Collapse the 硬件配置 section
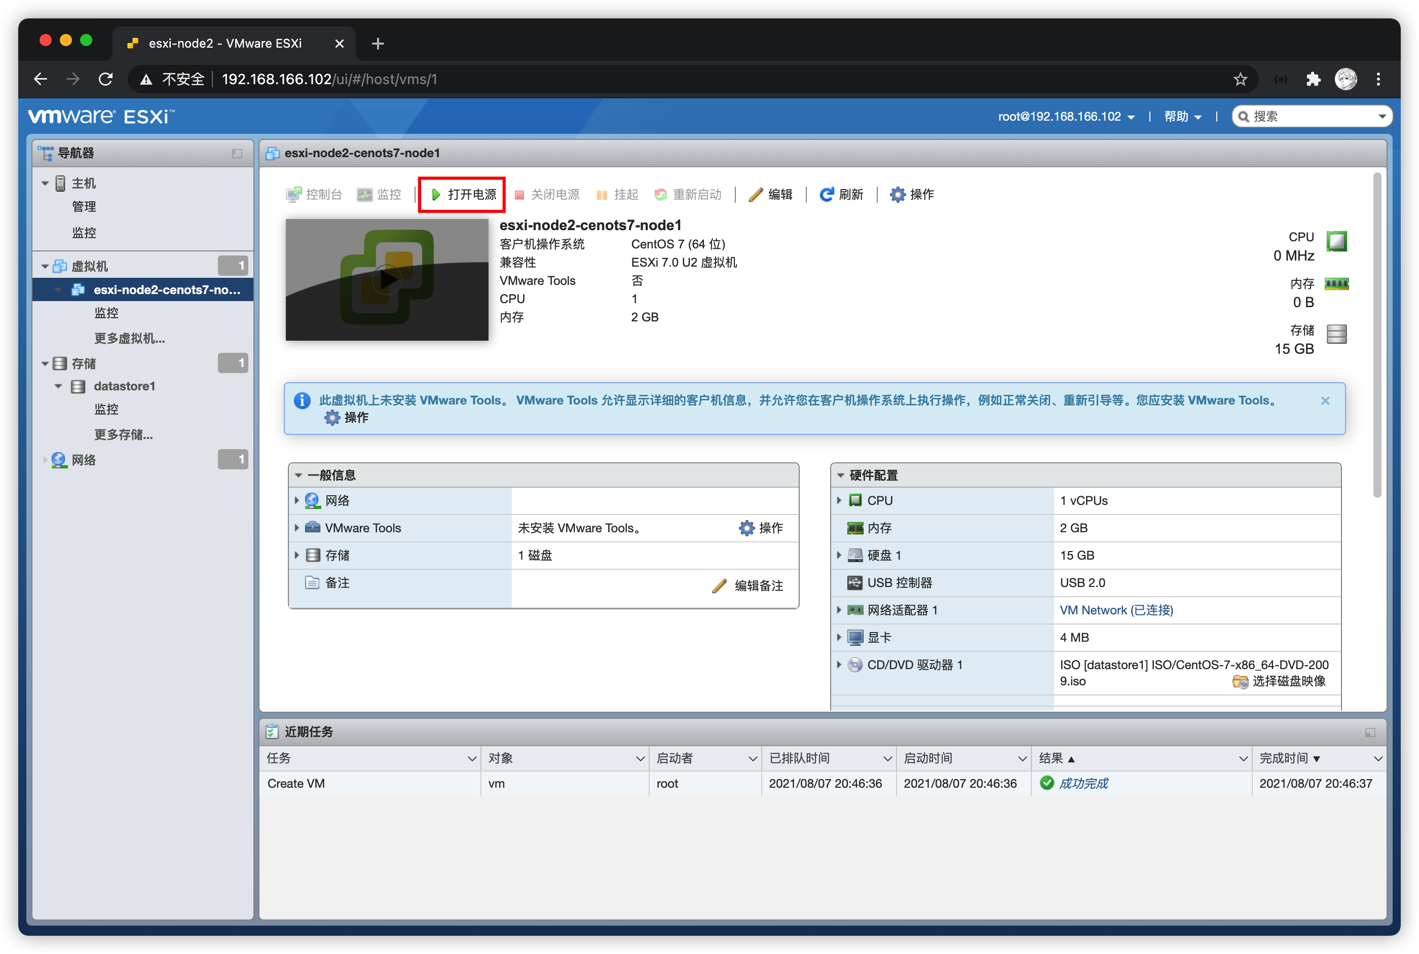This screenshot has width=1419, height=954. click(841, 475)
